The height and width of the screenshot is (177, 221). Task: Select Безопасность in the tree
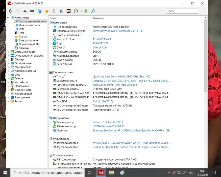(x=23, y=90)
